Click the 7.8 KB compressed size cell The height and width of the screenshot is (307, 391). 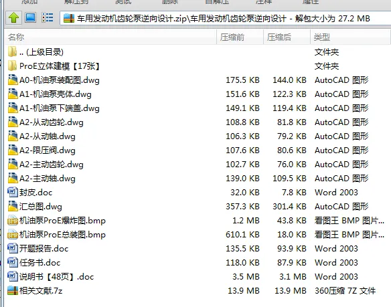(x=294, y=193)
